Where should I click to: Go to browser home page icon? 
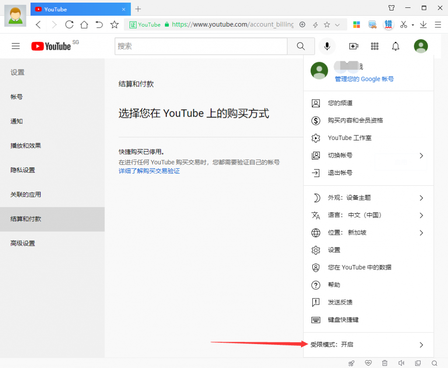pyautogui.click(x=84, y=24)
